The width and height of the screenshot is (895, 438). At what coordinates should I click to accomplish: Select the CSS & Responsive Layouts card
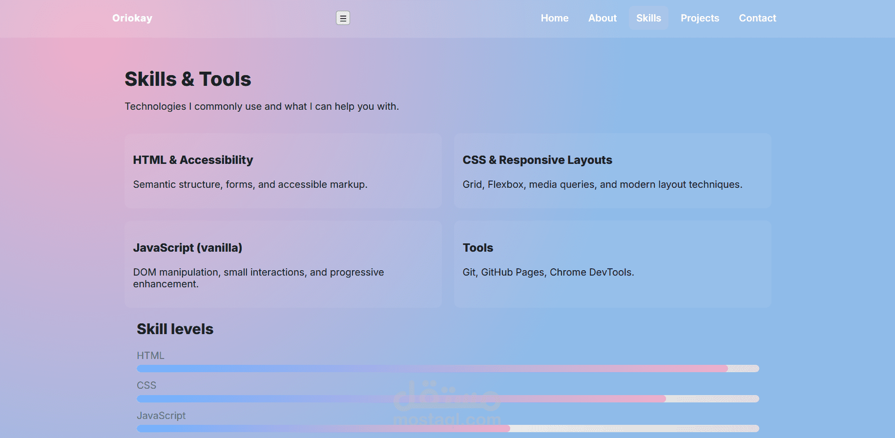(x=612, y=171)
